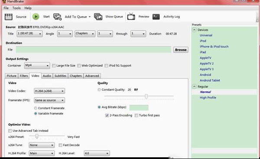
Task: Enable the Turbo first pass checkbox
Action: point(136,115)
